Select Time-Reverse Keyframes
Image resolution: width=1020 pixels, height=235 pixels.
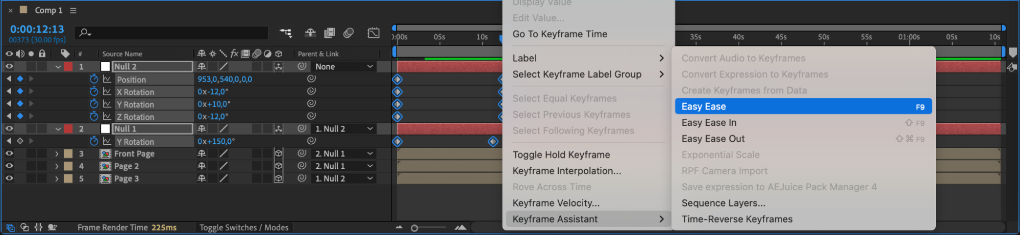pos(737,219)
